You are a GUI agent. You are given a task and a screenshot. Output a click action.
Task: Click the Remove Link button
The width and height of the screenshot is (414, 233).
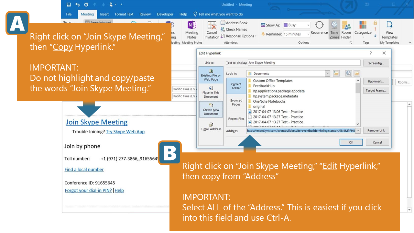pyautogui.click(x=376, y=130)
